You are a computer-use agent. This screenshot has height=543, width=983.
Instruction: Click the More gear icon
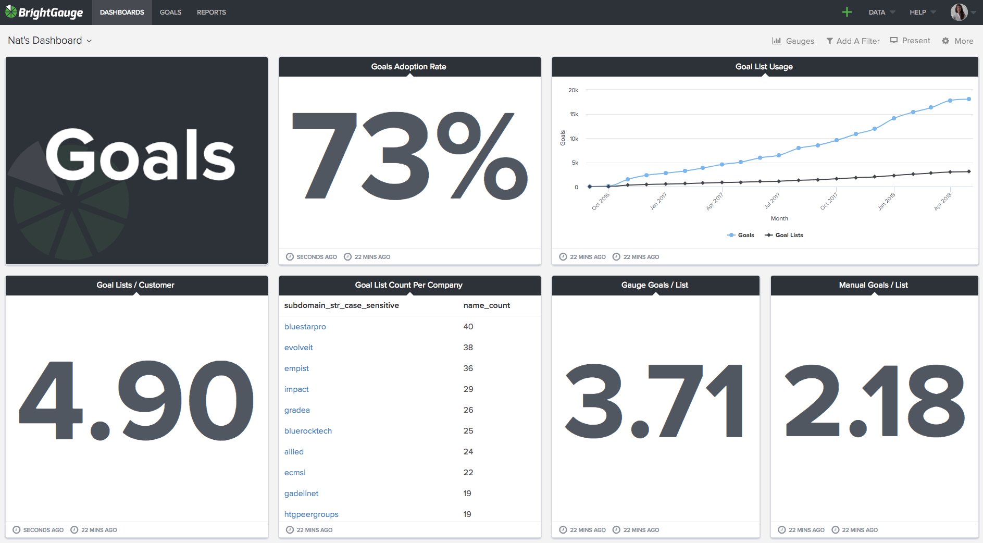click(945, 41)
